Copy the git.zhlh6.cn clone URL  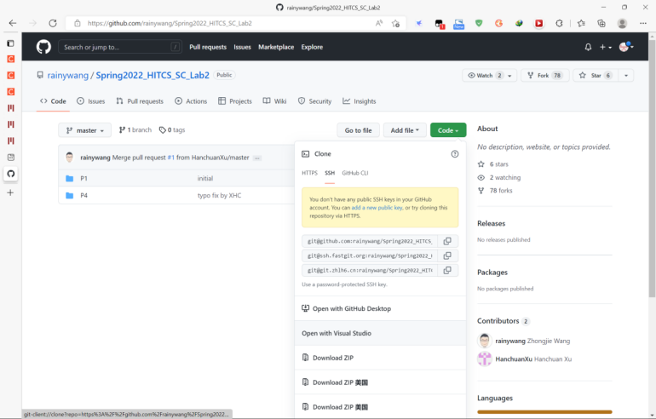point(447,271)
